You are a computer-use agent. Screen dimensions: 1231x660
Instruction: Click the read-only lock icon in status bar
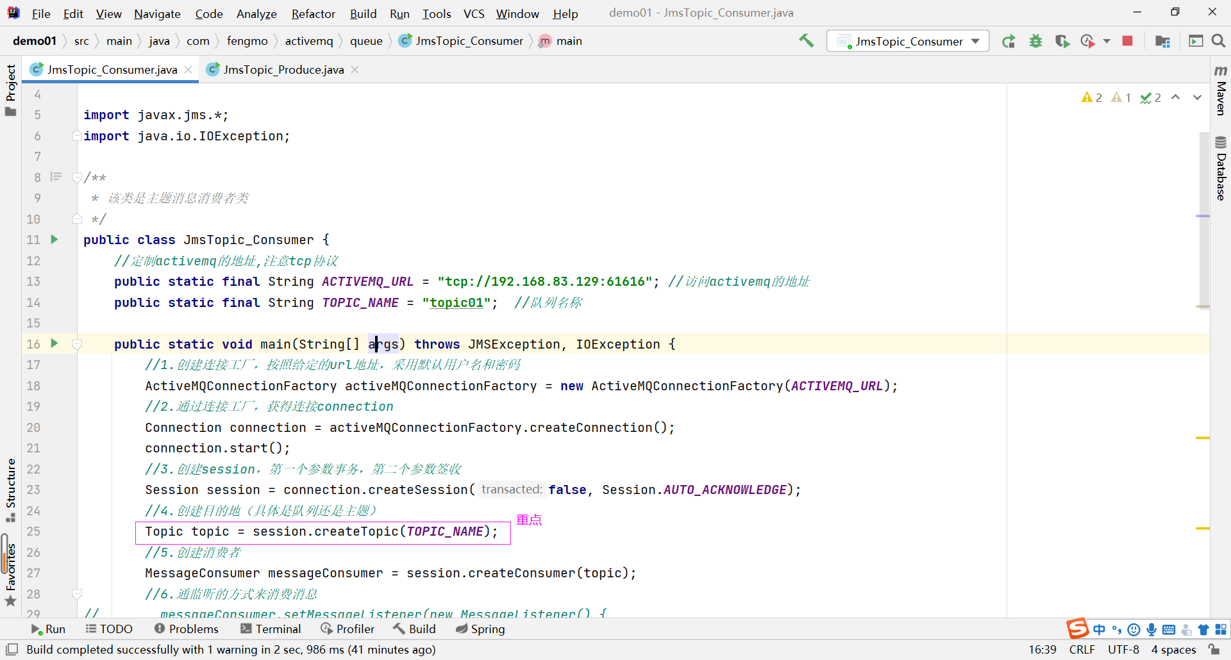tap(1214, 649)
